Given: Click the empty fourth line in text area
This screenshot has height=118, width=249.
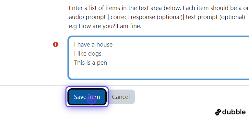Looking at the screenshot, I should [158, 71].
